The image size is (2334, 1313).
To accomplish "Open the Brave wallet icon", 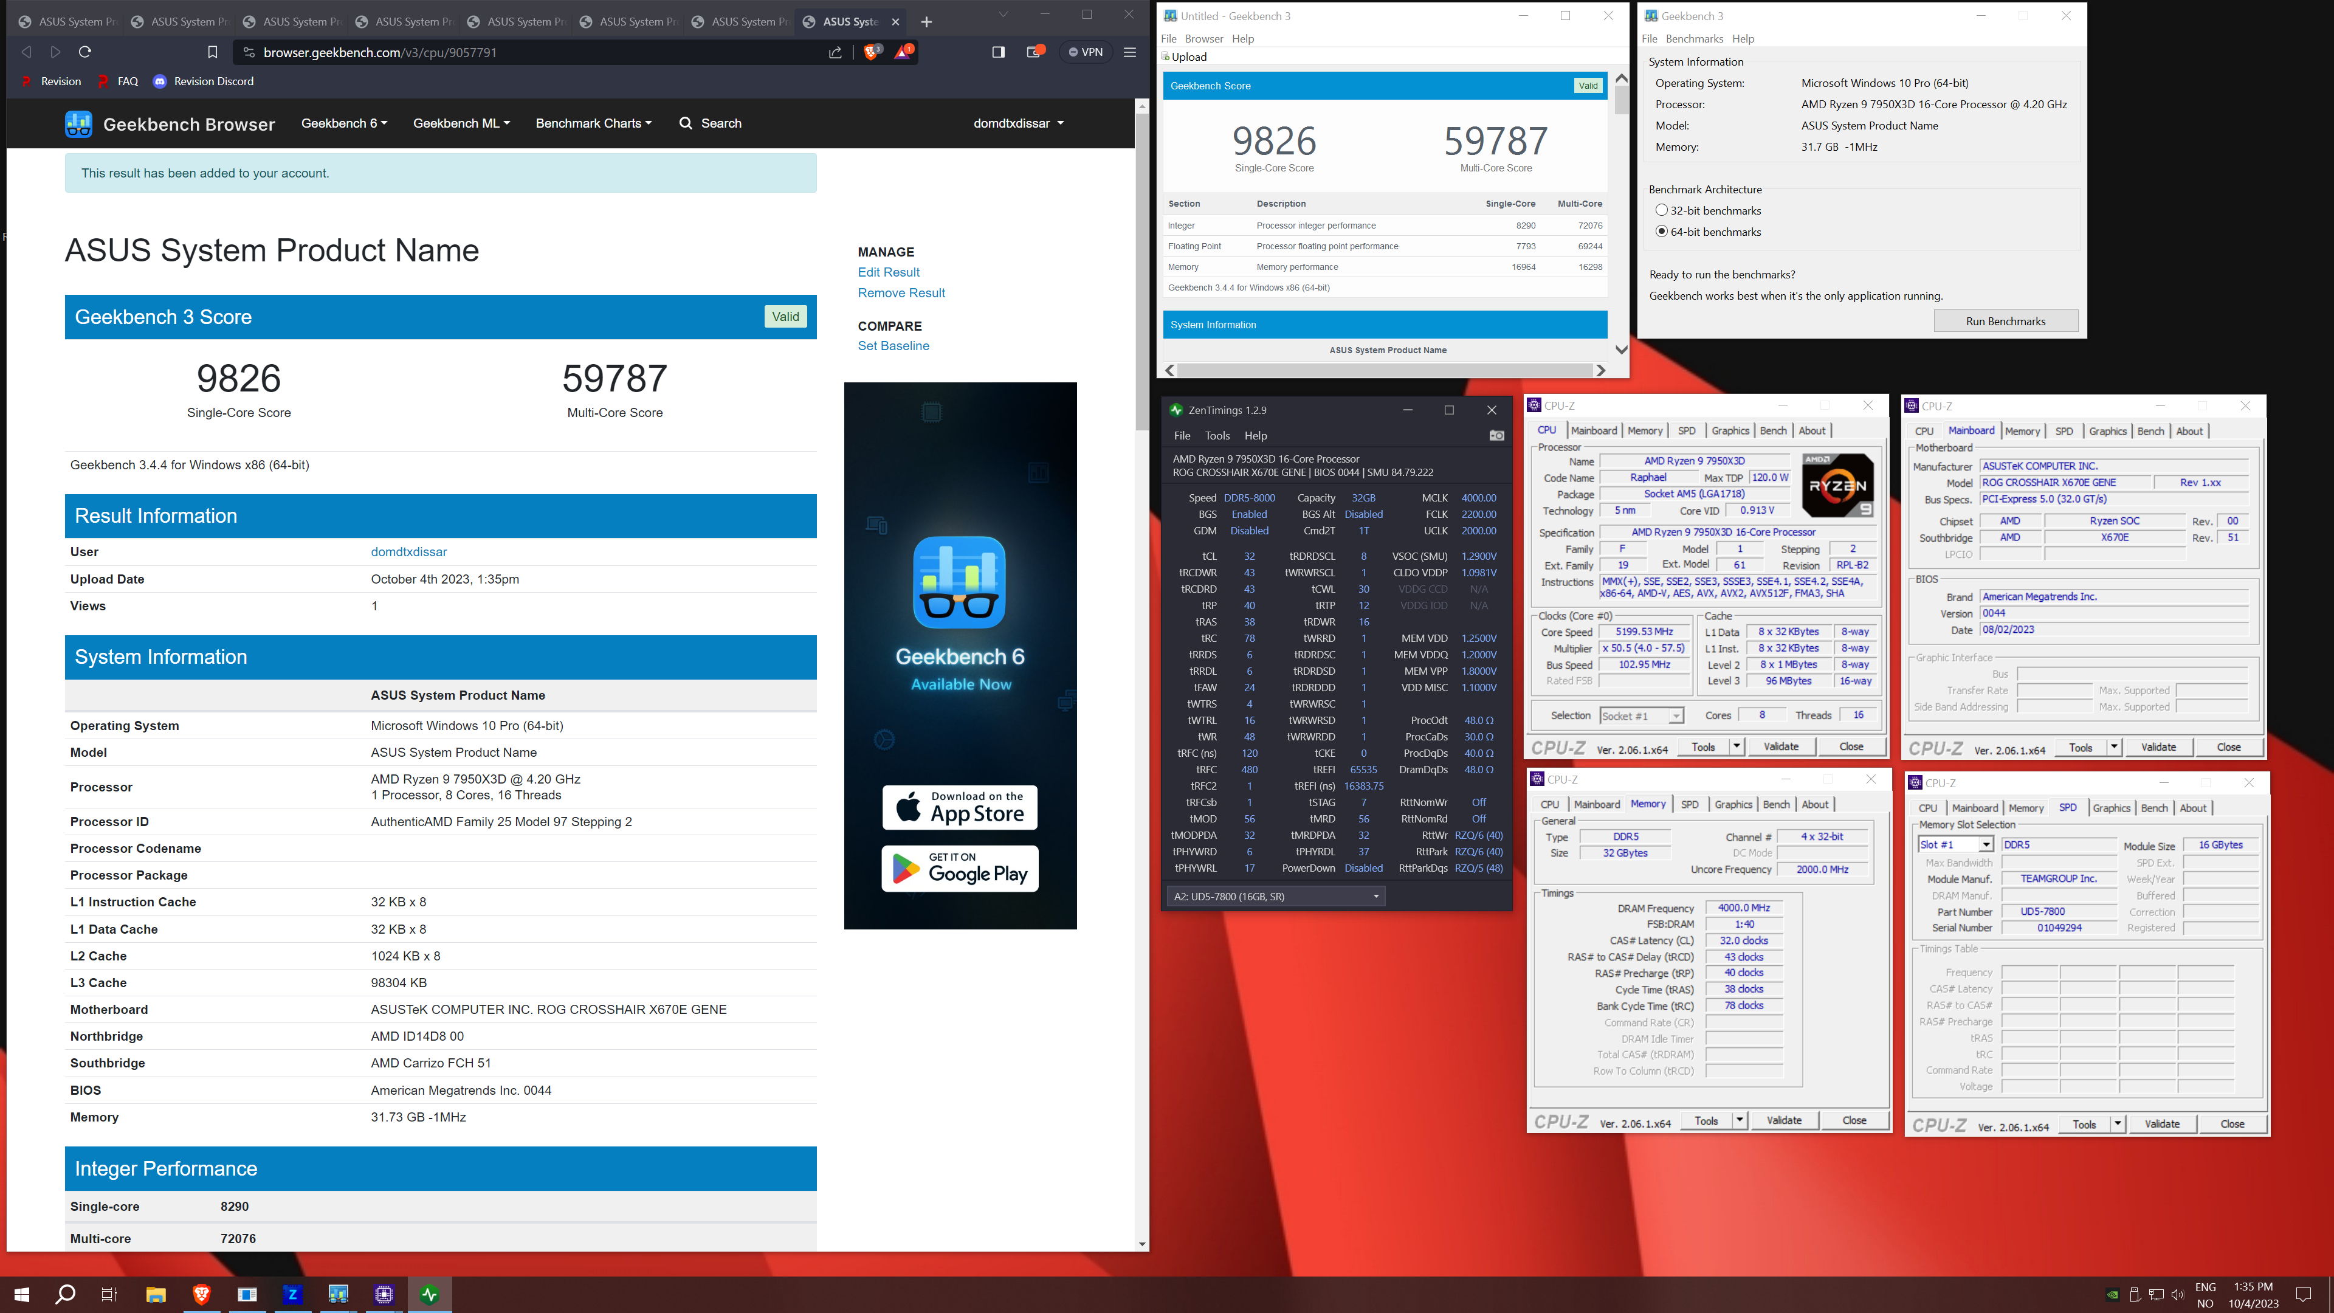I will click(1034, 52).
